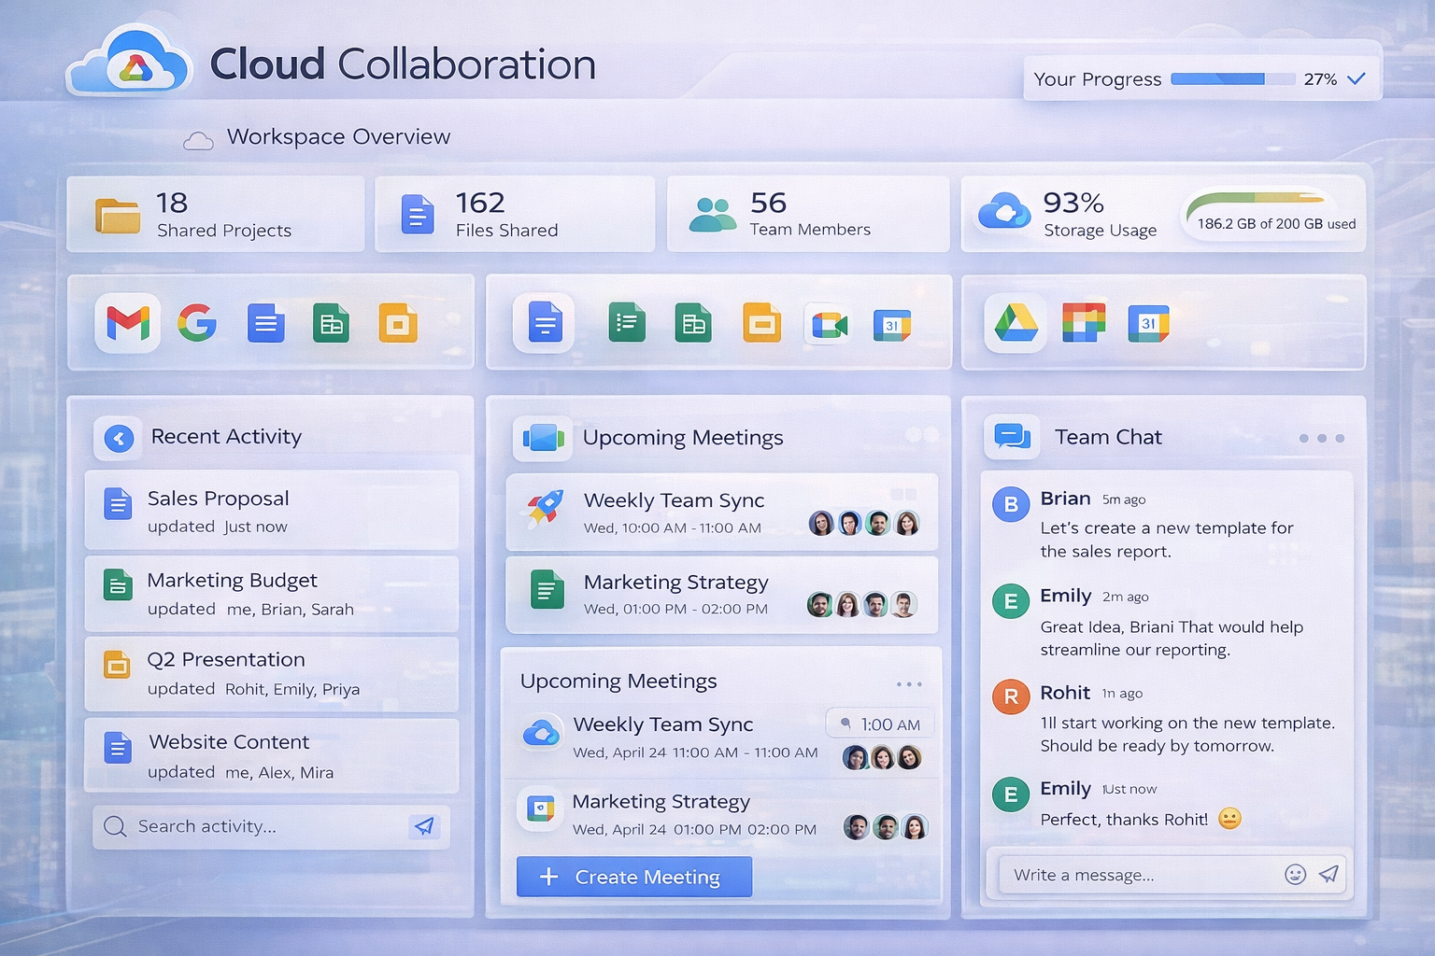The width and height of the screenshot is (1435, 956).
Task: Open Website Content activity item
Action: tap(272, 755)
